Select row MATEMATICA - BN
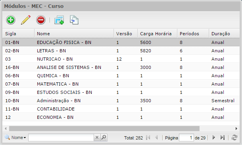The height and width of the screenshot is (145, 242). [x=121, y=84]
